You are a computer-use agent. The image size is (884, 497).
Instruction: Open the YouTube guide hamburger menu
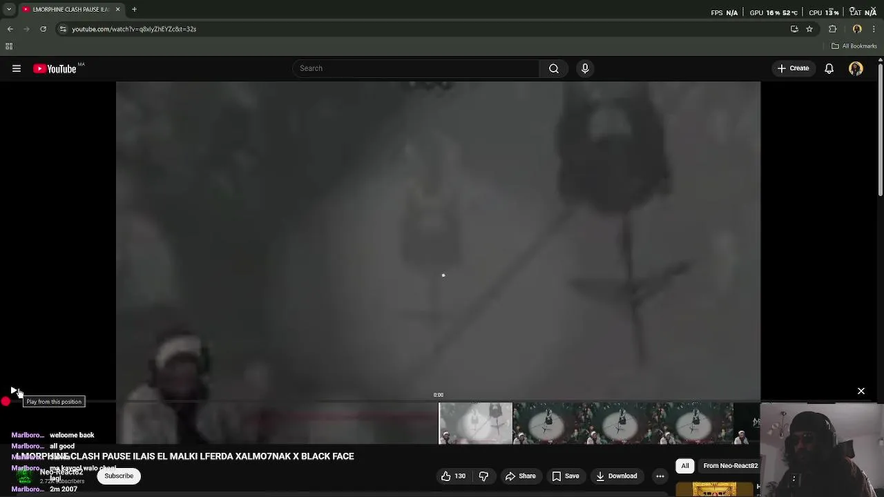pos(17,68)
